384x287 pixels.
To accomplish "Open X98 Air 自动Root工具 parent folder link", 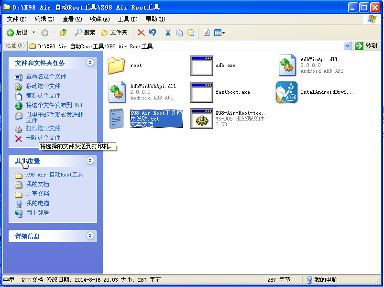I will pyautogui.click(x=55, y=175).
